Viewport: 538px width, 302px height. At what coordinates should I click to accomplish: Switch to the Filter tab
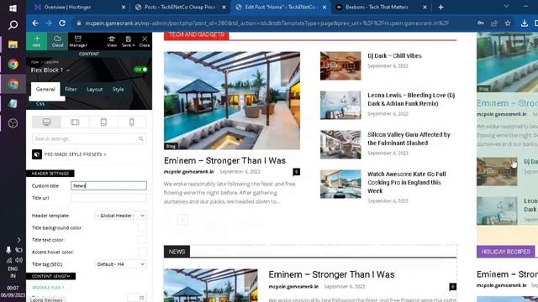tap(71, 90)
